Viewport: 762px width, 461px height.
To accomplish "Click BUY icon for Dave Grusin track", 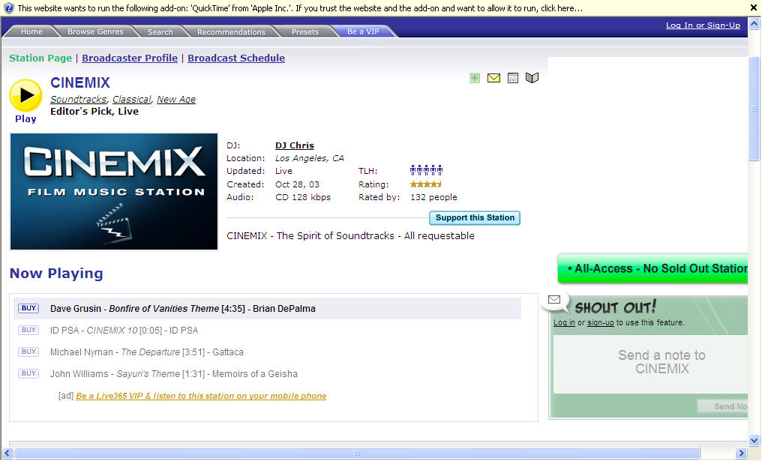I will (x=28, y=308).
